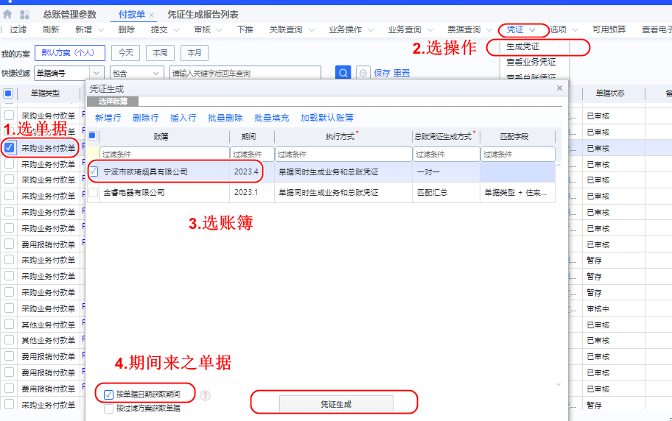The width and height of the screenshot is (672, 421).
Task: Click the blue search magnifier button
Action: [343, 73]
